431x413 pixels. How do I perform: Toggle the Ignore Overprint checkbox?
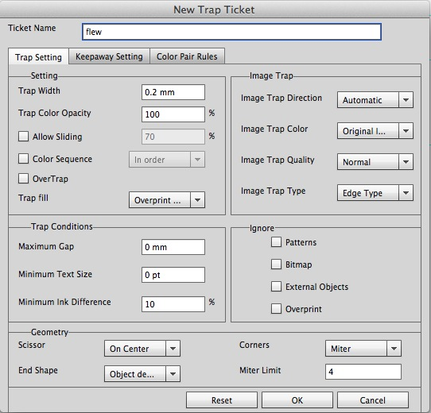(x=276, y=309)
